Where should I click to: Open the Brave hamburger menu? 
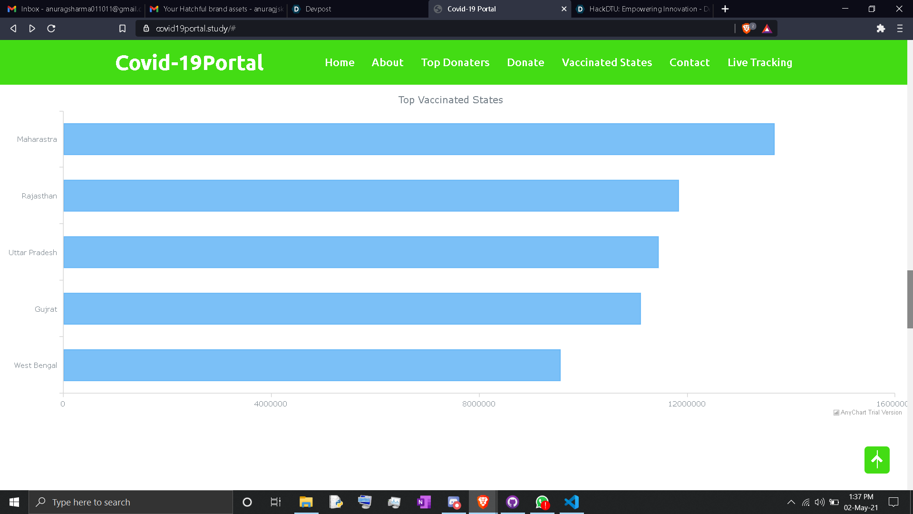(x=900, y=29)
